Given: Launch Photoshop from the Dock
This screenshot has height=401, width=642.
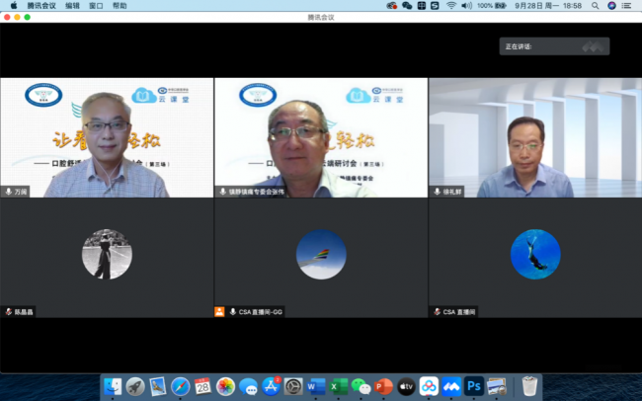Looking at the screenshot, I should [x=474, y=386].
